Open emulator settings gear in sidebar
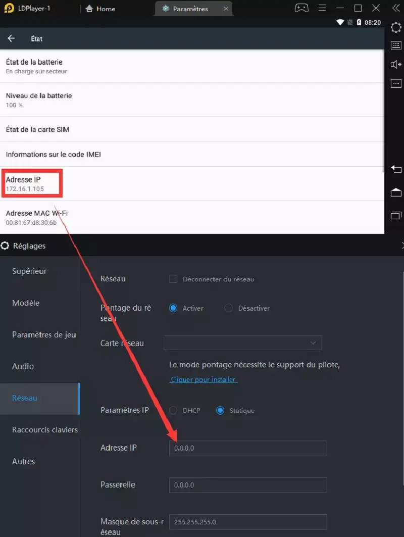Image resolution: width=404 pixels, height=537 pixels. click(x=396, y=27)
